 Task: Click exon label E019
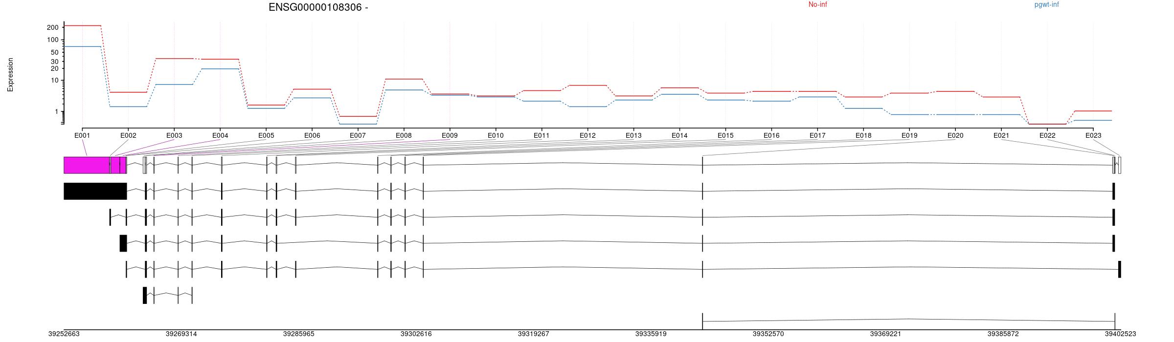click(909, 135)
